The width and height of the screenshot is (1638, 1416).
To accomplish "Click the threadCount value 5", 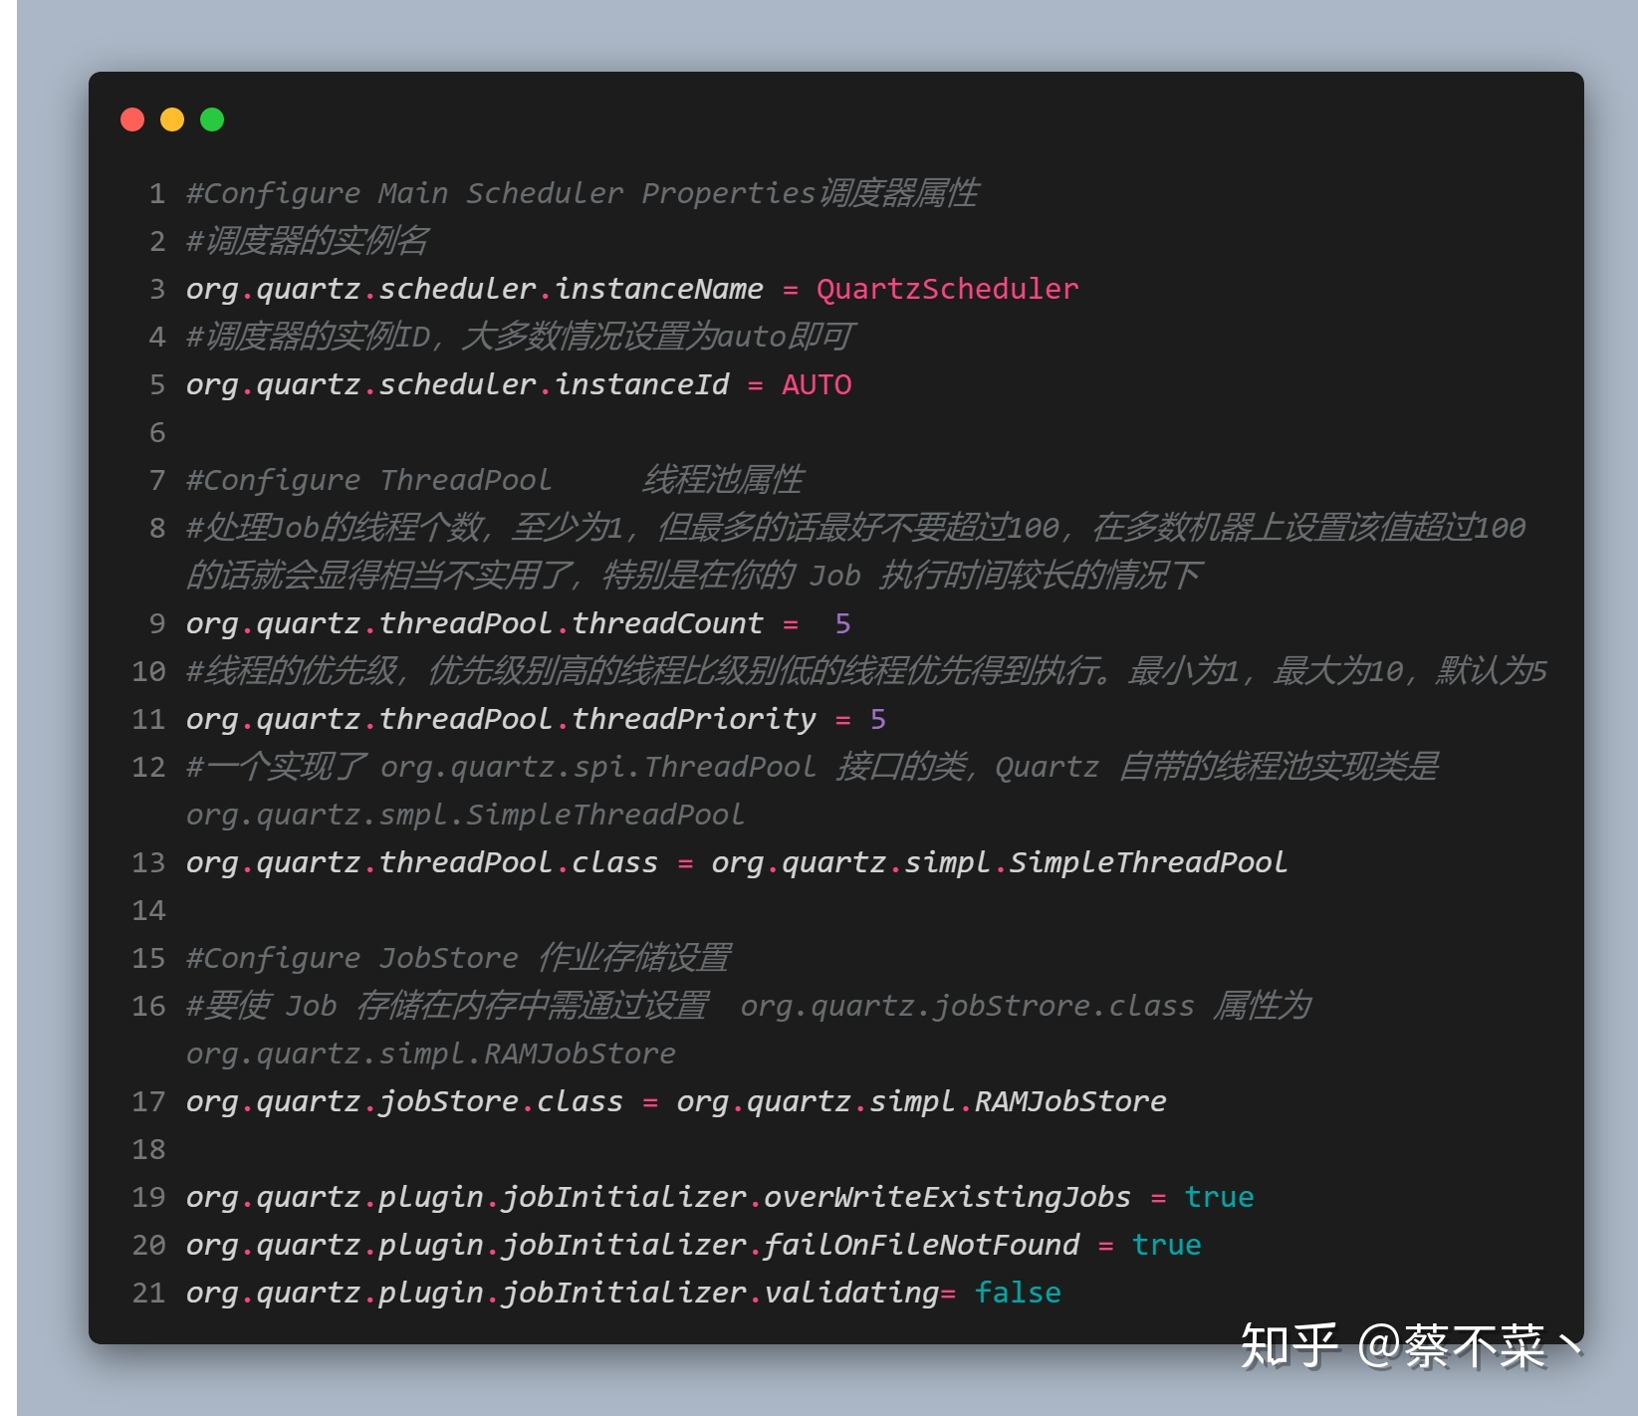I will pos(842,623).
